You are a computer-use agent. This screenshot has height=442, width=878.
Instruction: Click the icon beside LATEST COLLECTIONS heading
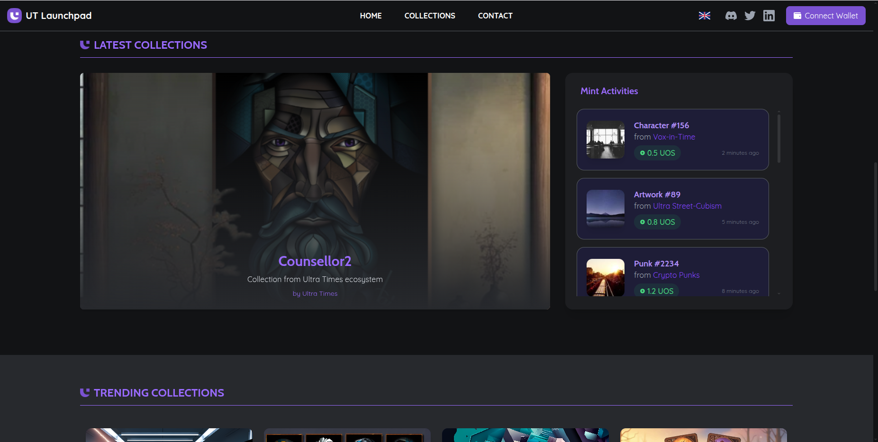click(x=85, y=45)
